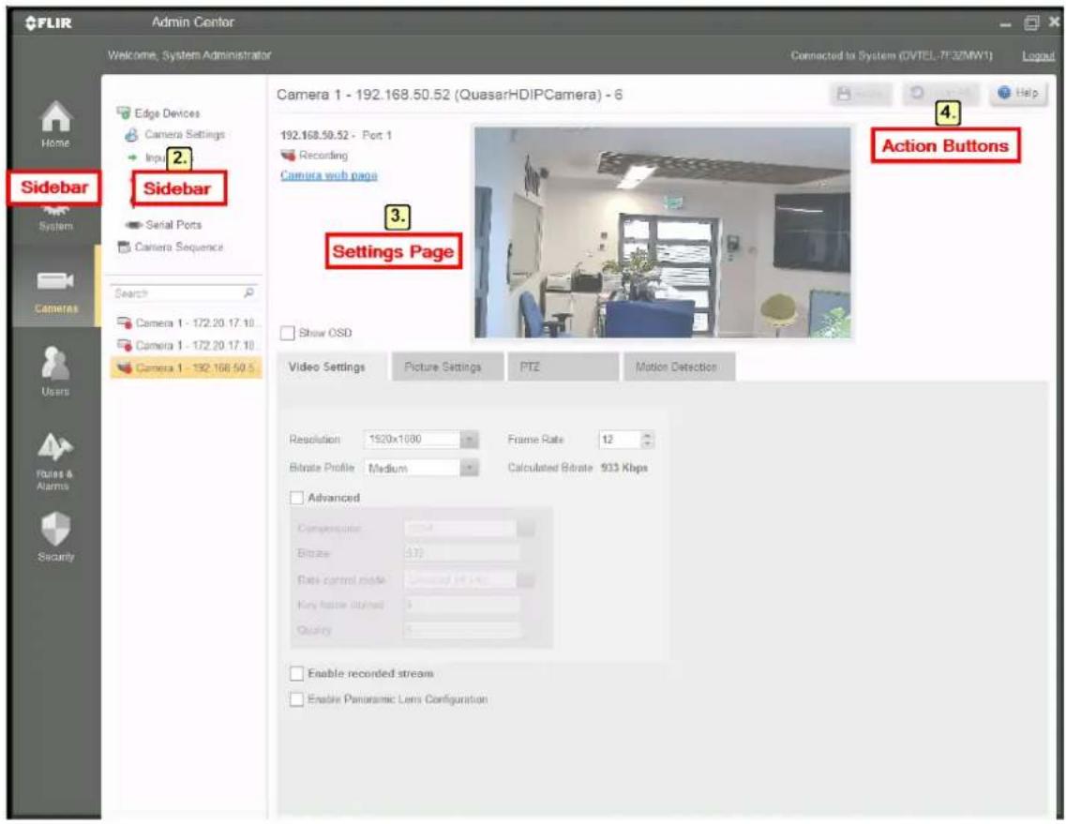This screenshot has height=824, width=1066.
Task: Click the advanced Bitrate field
Action: point(462,553)
